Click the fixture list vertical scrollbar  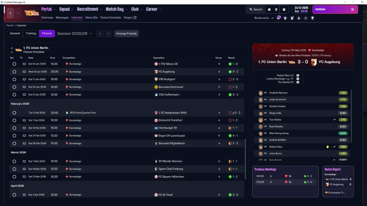pyautogui.click(x=245, y=159)
